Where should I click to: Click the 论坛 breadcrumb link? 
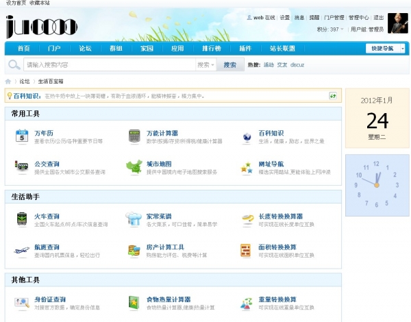pyautogui.click(x=25, y=82)
